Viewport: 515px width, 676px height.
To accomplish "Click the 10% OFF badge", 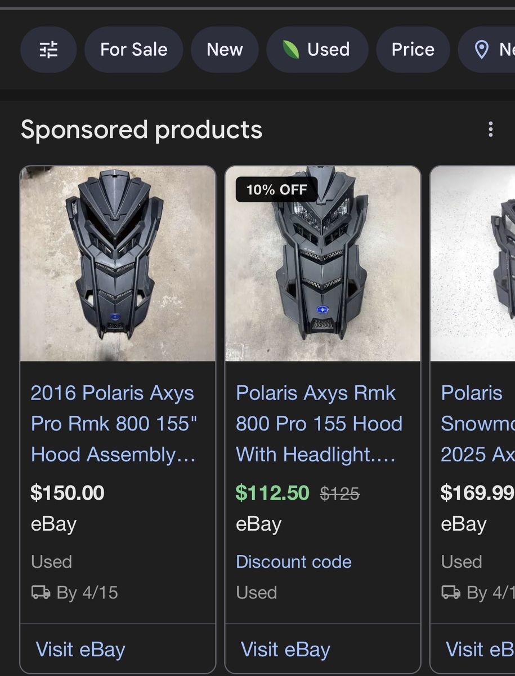I will pyautogui.click(x=276, y=190).
